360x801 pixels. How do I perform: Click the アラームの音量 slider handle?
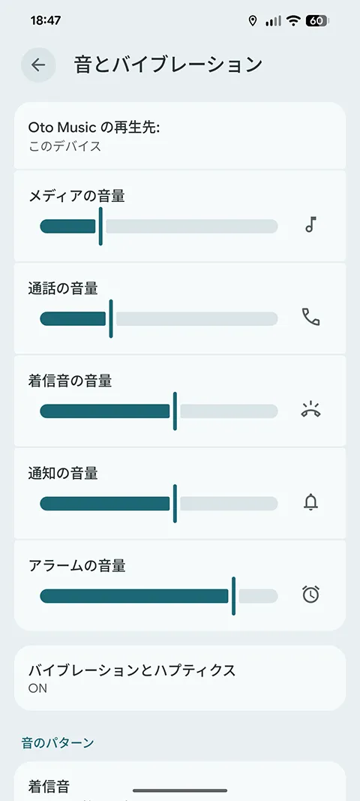233,596
